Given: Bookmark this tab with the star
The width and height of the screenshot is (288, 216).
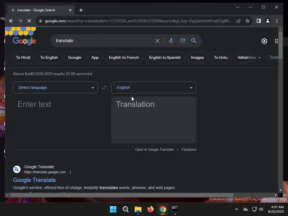Looking at the screenshot, I should pyautogui.click(x=247, y=21).
